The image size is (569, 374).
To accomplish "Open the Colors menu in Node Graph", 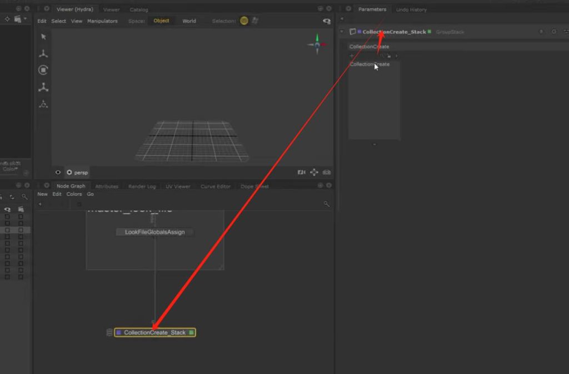I will coord(74,194).
